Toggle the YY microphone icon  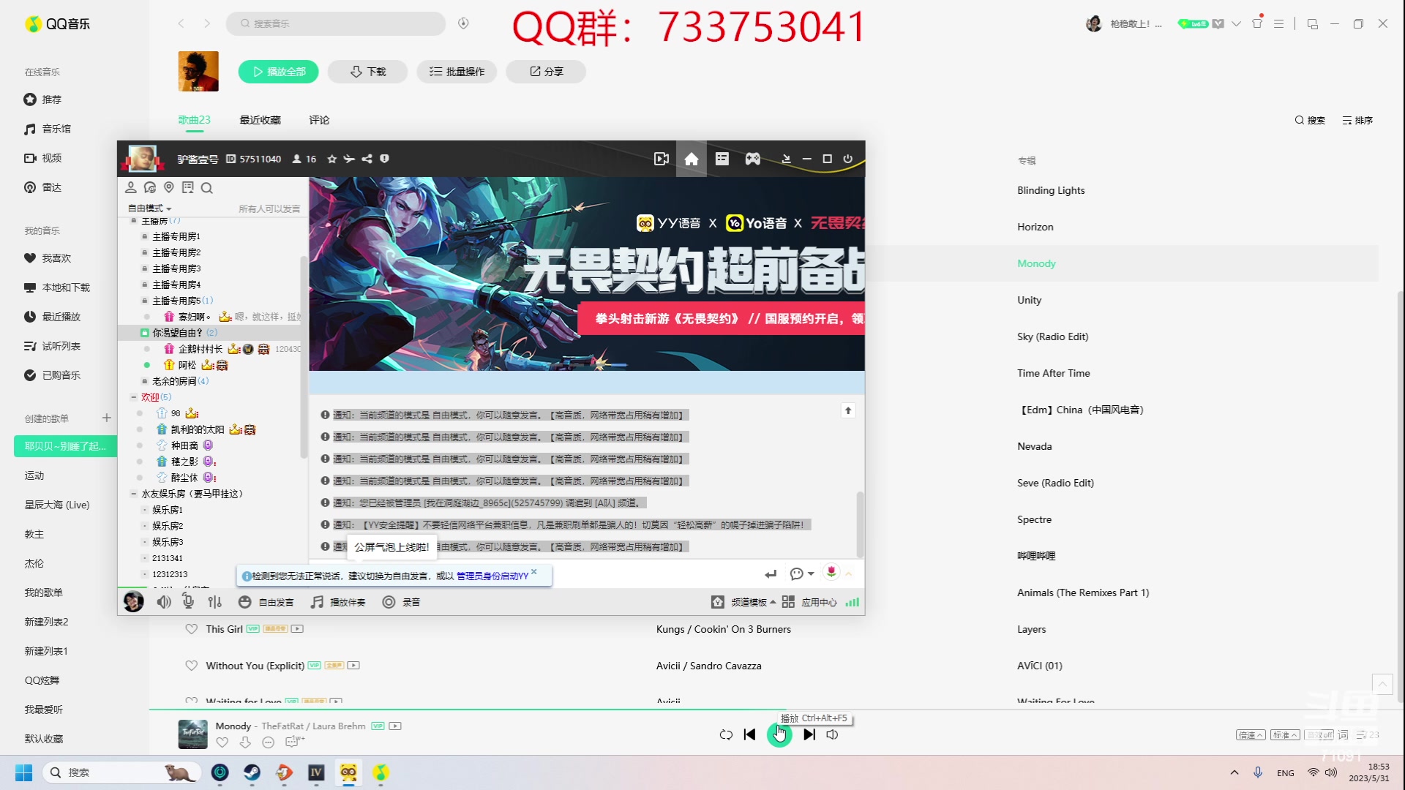click(188, 602)
